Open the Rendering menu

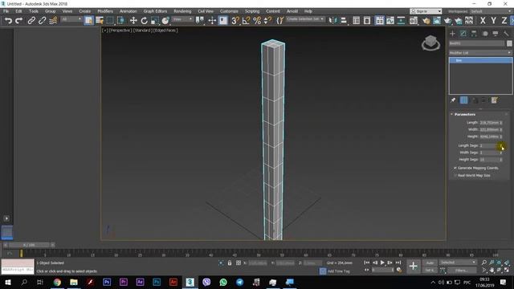(x=182, y=11)
